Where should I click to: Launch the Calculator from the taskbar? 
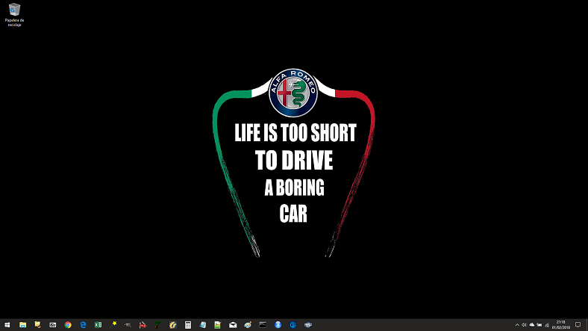tap(188, 325)
